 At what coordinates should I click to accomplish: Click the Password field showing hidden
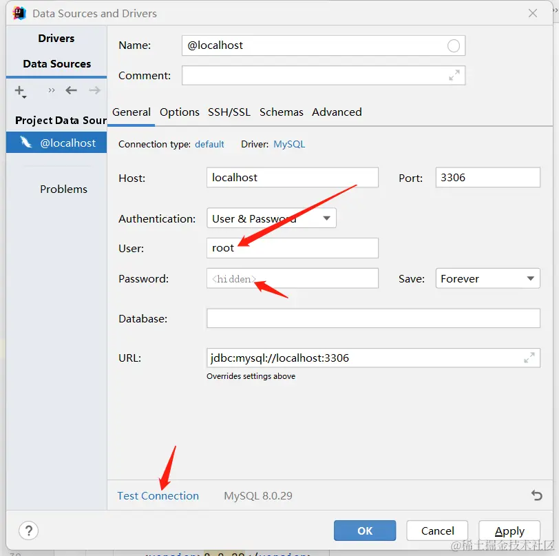tap(293, 278)
